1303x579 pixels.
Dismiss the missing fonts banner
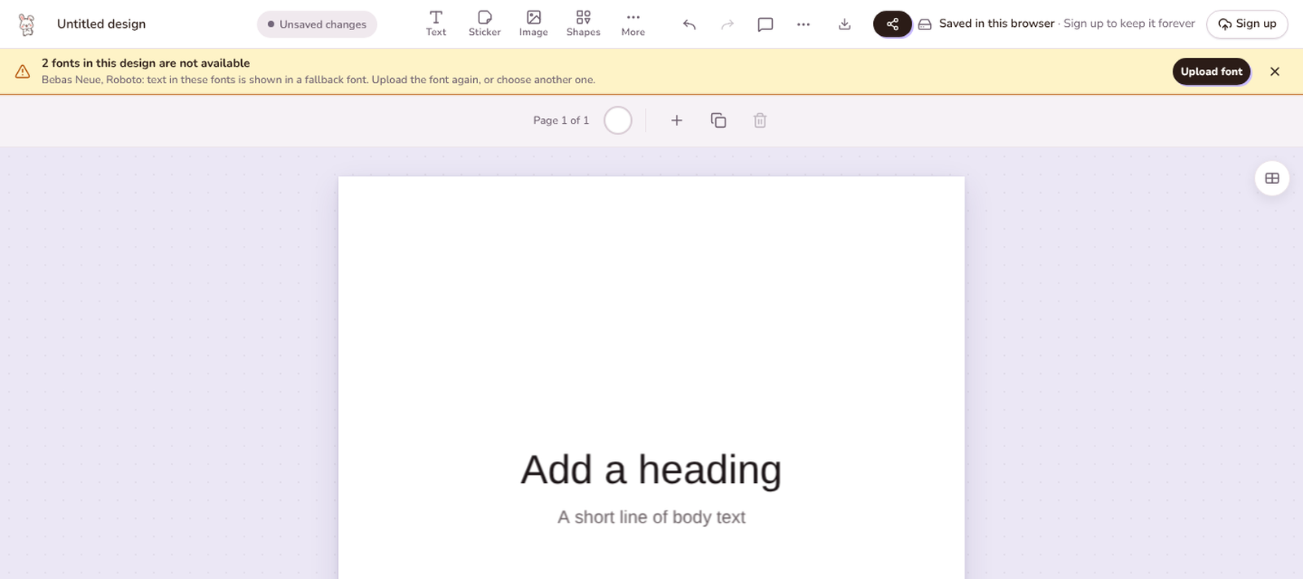[1275, 72]
